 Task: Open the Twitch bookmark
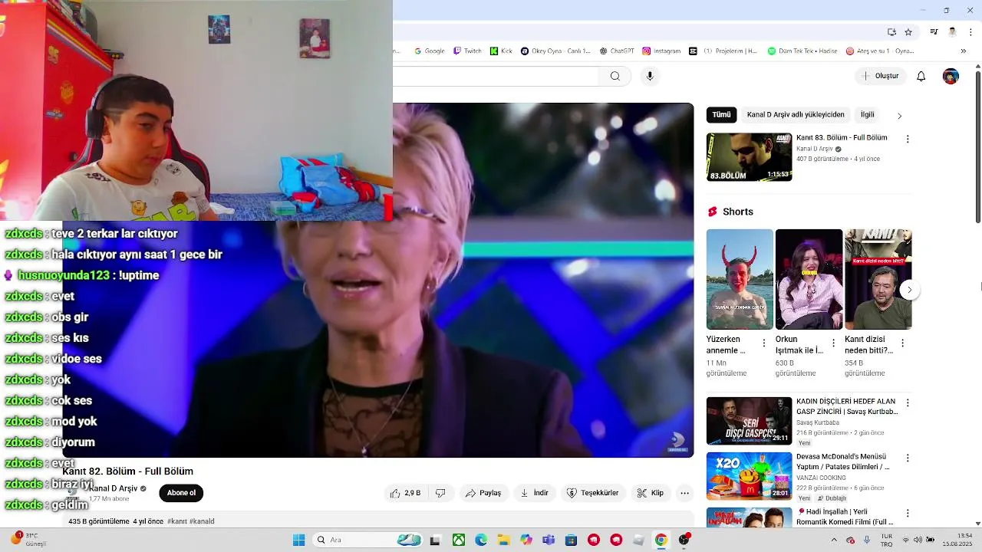[467, 51]
